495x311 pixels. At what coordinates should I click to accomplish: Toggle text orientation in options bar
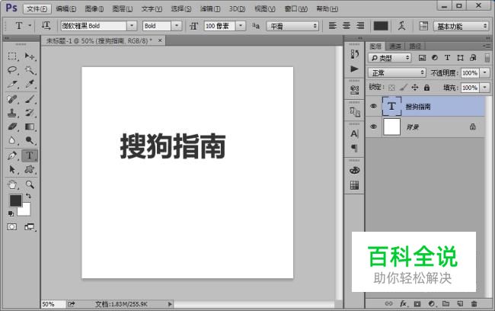pyautogui.click(x=46, y=26)
